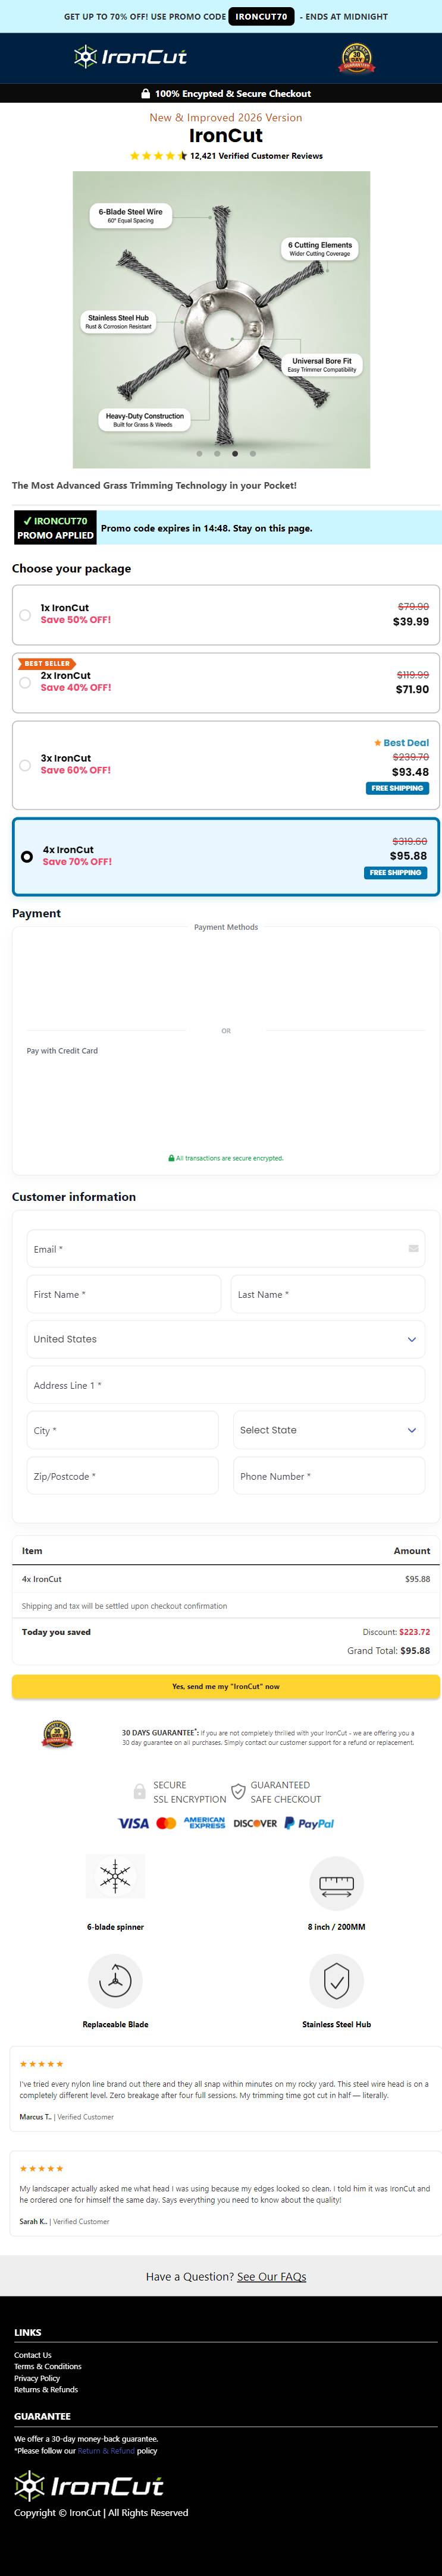Click the star rating on Sarah K. review
Screen dimensions: 442x2576
pyautogui.click(x=41, y=2168)
